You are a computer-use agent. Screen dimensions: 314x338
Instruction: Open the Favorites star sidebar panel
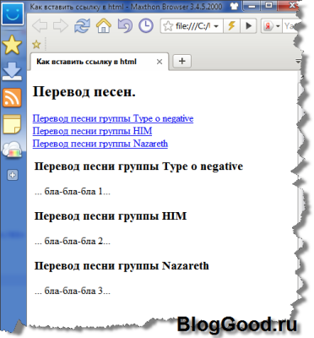(12, 45)
